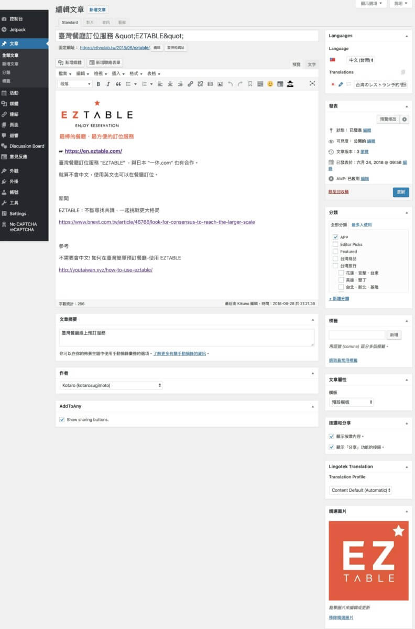
Task: Insert a link with the chain icon
Action: point(190,84)
